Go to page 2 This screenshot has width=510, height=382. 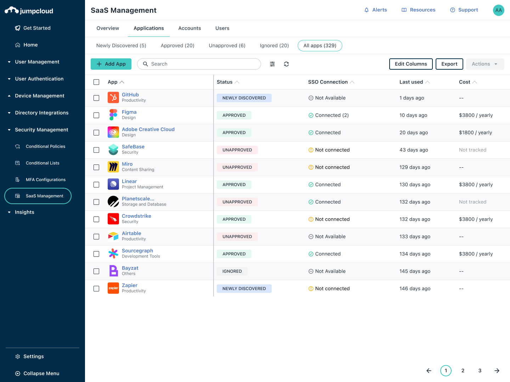tap(463, 371)
